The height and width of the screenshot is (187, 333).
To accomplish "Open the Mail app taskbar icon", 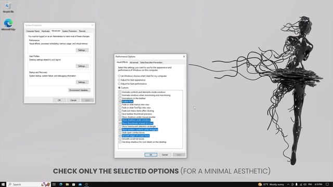I will (80, 184).
